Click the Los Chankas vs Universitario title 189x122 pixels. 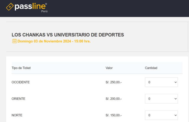tap(68, 35)
